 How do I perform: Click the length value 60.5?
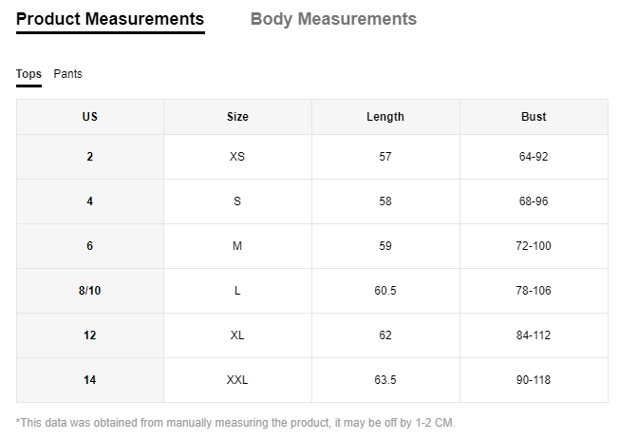[385, 291]
